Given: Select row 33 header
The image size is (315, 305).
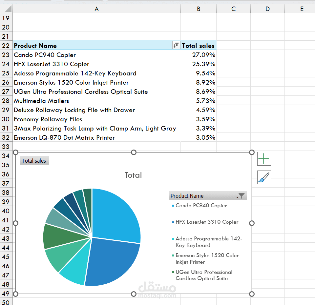Looking at the screenshot, I should [6, 147].
